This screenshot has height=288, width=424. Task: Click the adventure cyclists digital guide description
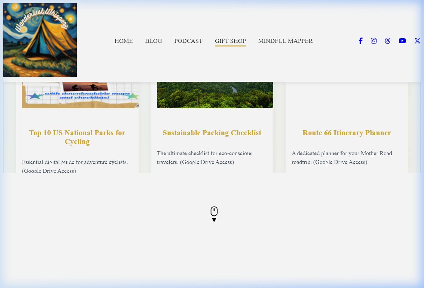point(75,166)
